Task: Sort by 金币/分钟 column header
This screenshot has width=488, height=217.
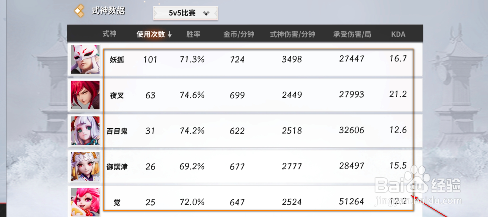Action: (239, 34)
